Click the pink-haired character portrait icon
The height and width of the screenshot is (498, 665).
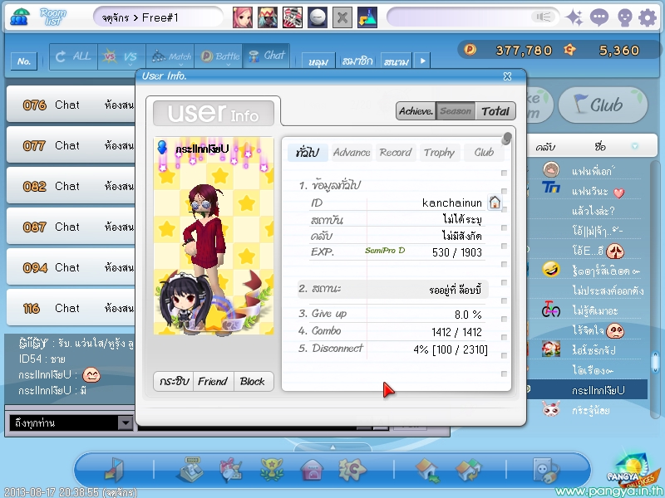243,17
